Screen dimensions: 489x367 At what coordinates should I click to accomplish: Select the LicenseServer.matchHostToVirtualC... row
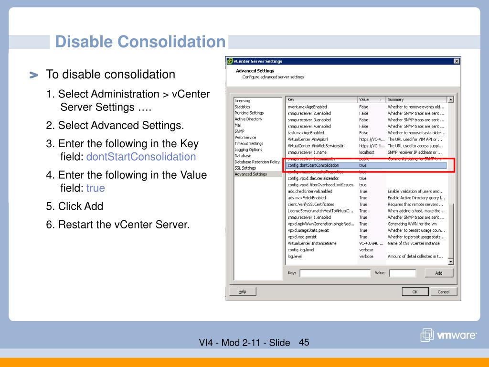366,211
